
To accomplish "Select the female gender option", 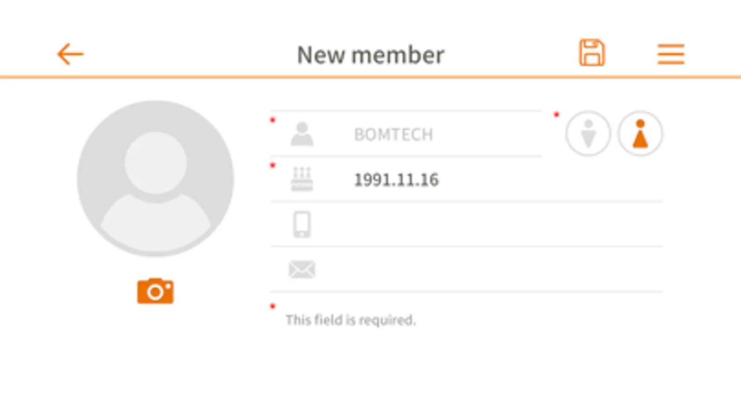I will click(x=640, y=133).
